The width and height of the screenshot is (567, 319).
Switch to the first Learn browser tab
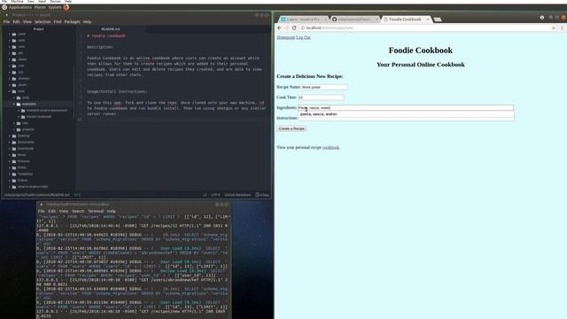[x=304, y=19]
